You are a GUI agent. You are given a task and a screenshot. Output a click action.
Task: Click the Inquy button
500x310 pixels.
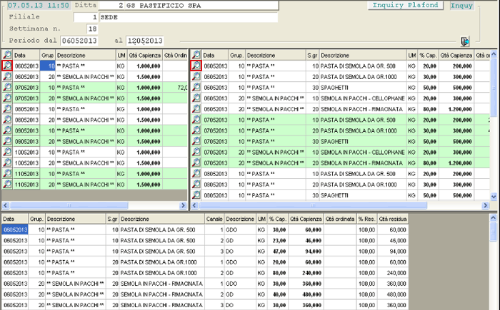[461, 6]
